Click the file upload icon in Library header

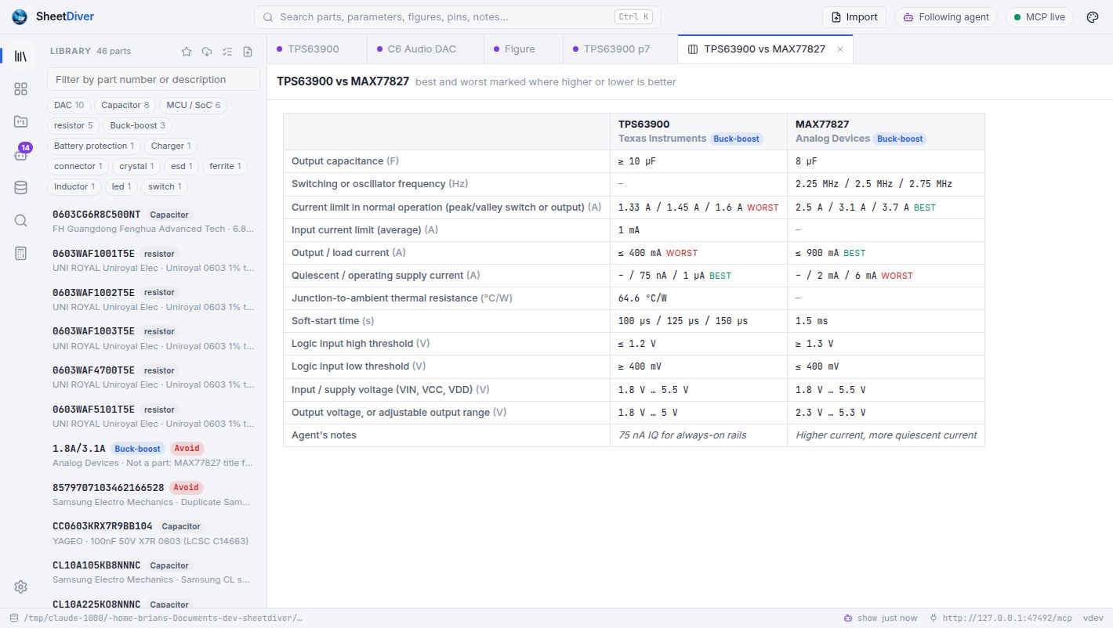pos(248,52)
